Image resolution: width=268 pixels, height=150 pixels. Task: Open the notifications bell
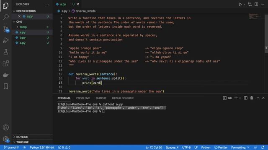pyautogui.click(x=263, y=147)
